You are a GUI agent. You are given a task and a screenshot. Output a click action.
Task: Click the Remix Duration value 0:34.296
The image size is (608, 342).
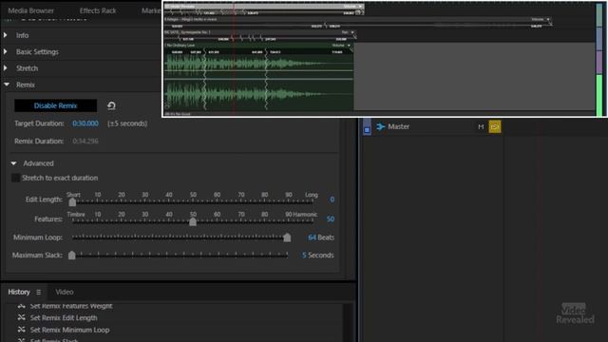(x=85, y=142)
